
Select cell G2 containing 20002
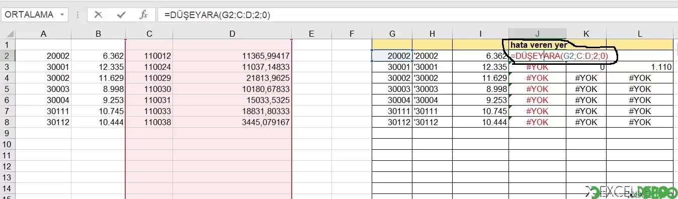(x=392, y=56)
